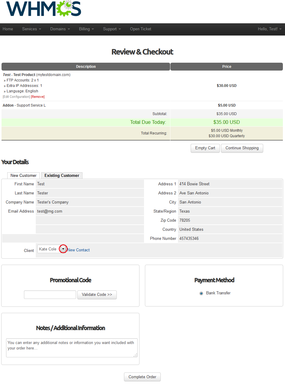Open the Hello, Test! account menu

pyautogui.click(x=270, y=29)
